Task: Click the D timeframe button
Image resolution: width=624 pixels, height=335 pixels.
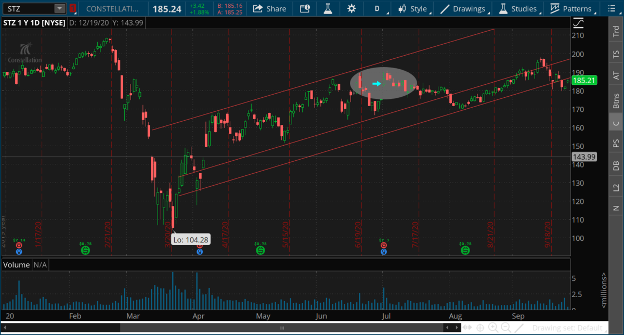Action: [377, 8]
